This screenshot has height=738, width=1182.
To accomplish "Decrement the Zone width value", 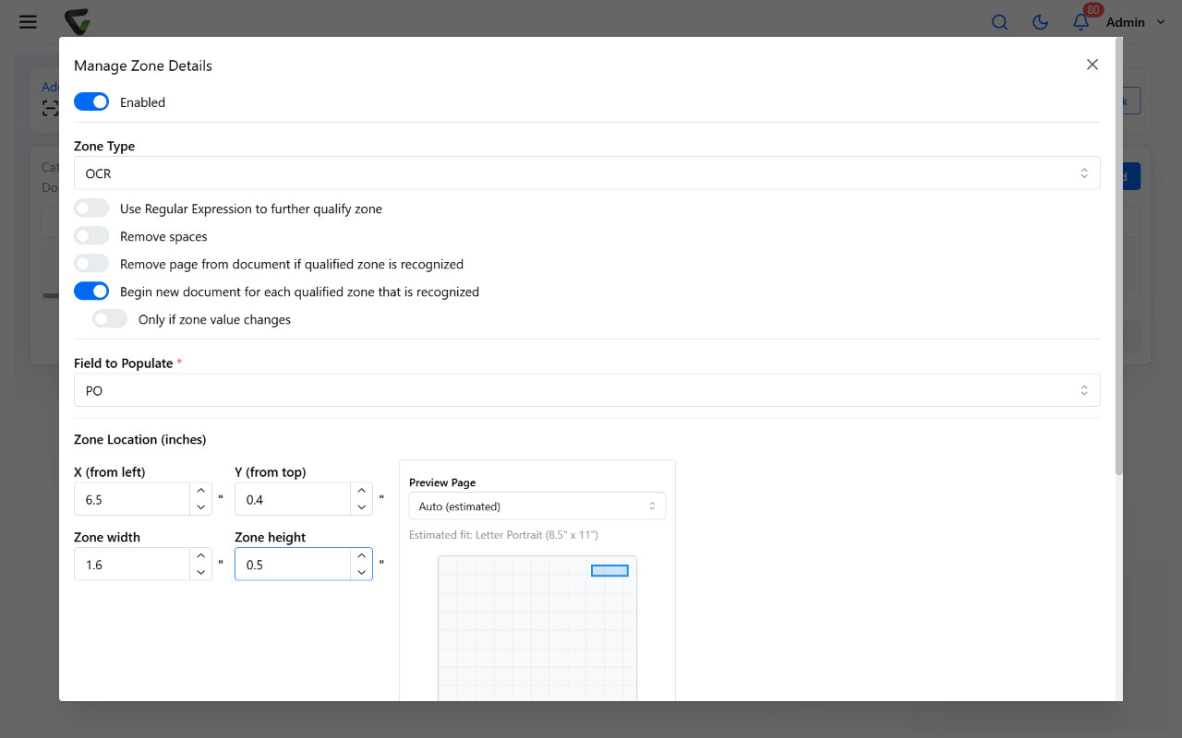I will [x=200, y=572].
